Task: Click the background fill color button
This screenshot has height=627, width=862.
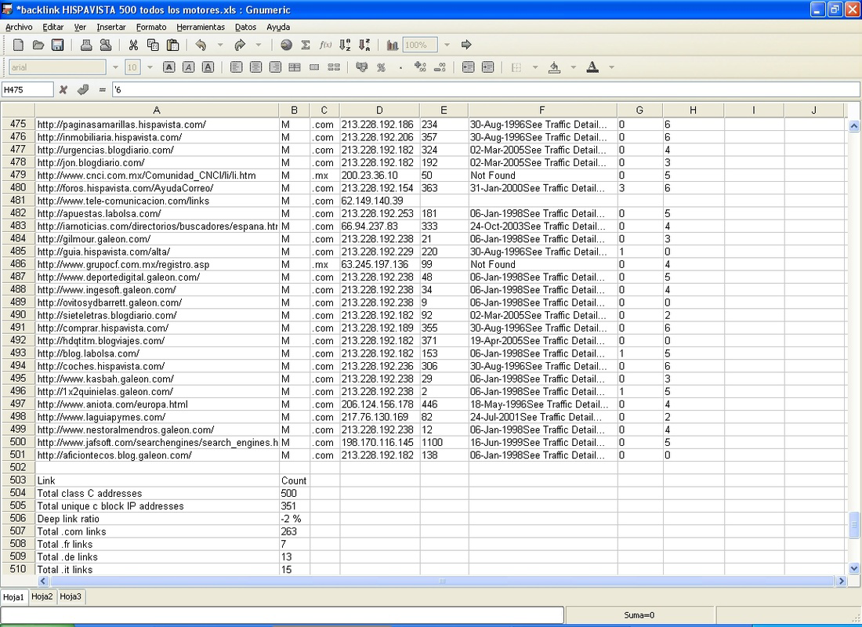Action: click(554, 67)
